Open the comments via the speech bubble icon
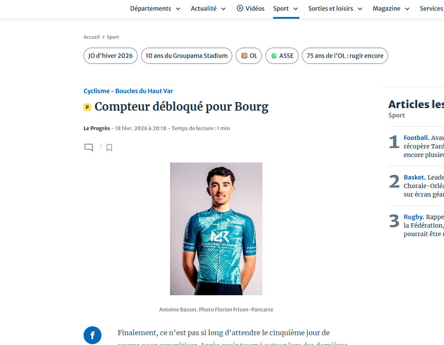The image size is (444, 345). coord(89,147)
